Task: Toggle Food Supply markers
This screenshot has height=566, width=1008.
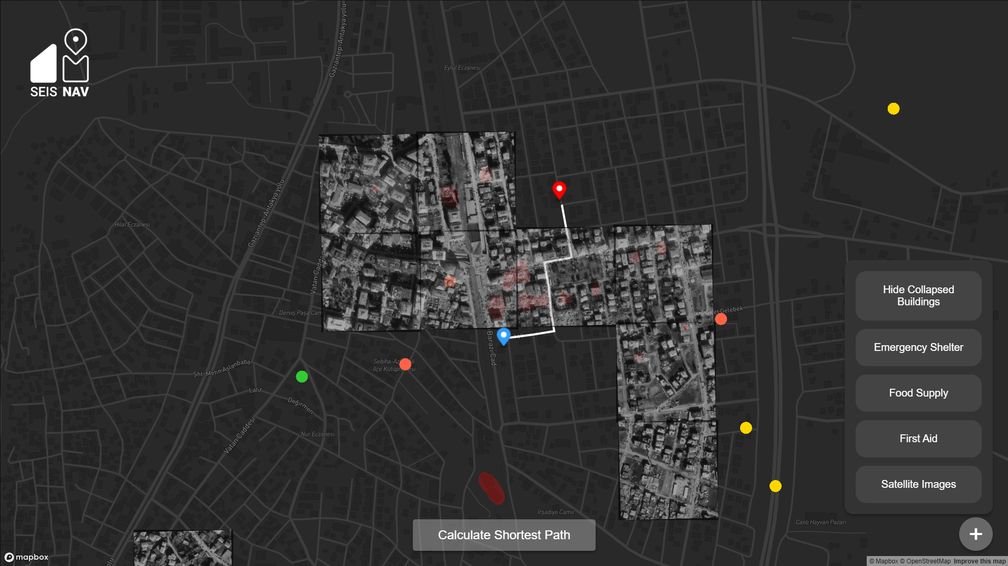Action: pos(918,393)
